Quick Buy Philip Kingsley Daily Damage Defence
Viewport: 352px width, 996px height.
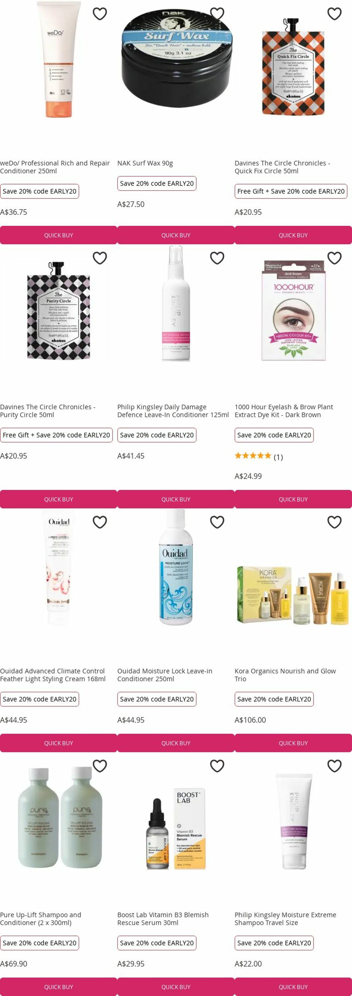[176, 499]
